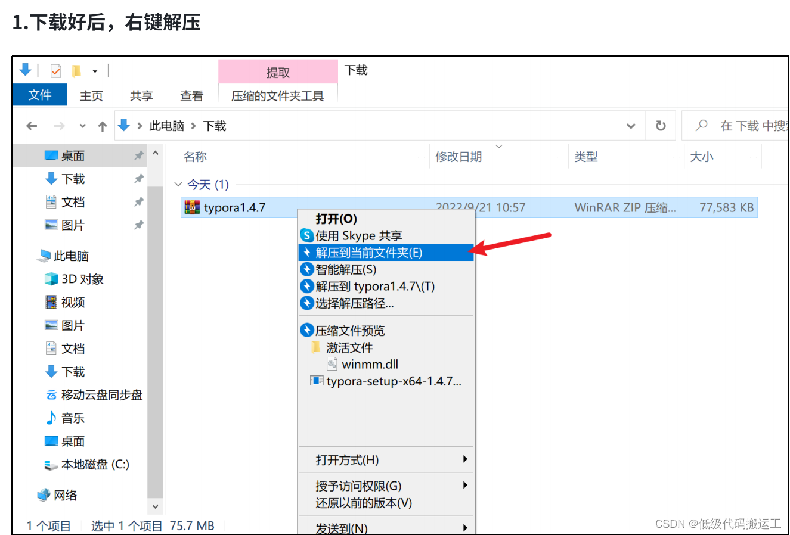
Task: Switch to the 查看 ribbon tab
Action: (x=191, y=95)
